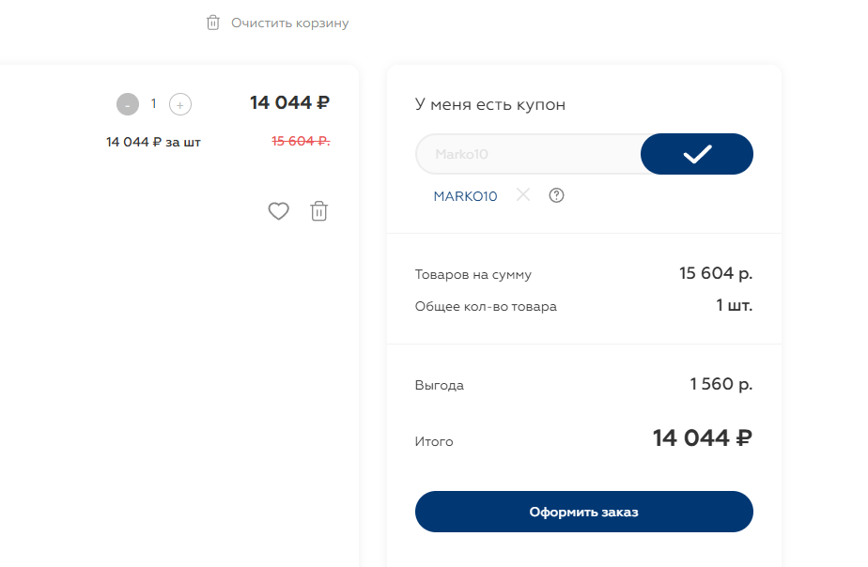
Task: Increase item quantity with plus button
Action: tap(180, 104)
